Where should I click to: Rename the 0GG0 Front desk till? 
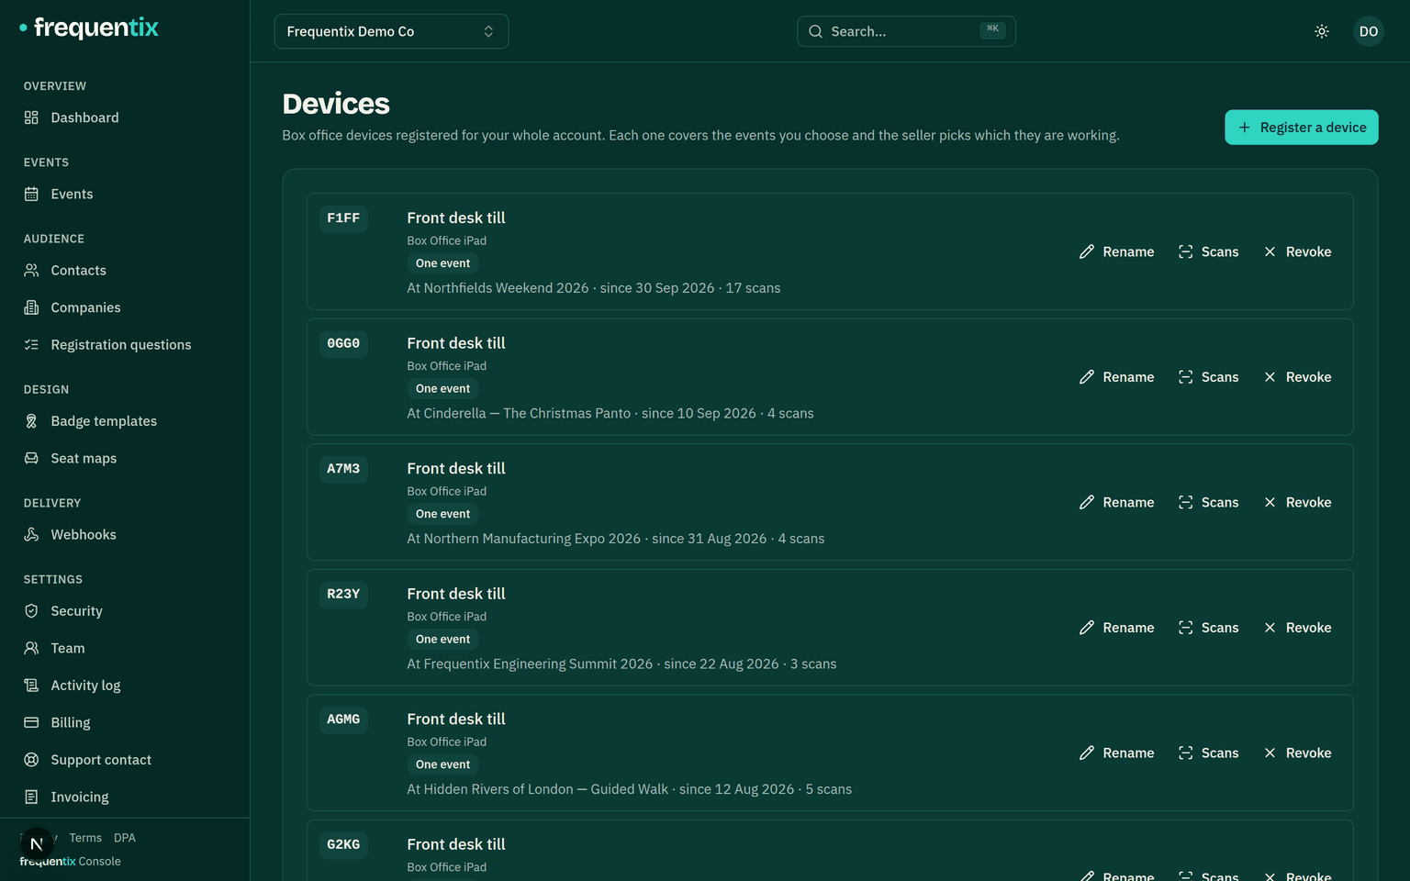point(1117,377)
